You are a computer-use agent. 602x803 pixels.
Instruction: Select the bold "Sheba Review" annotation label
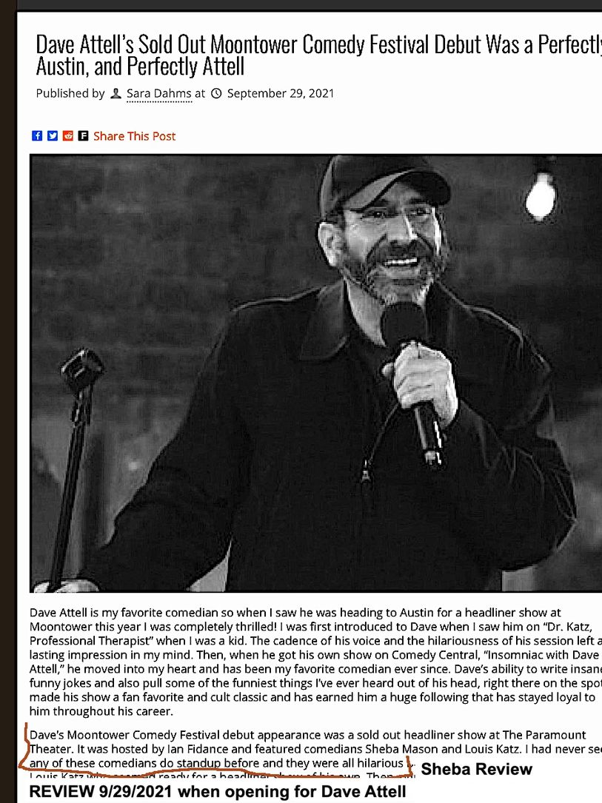[x=476, y=769]
